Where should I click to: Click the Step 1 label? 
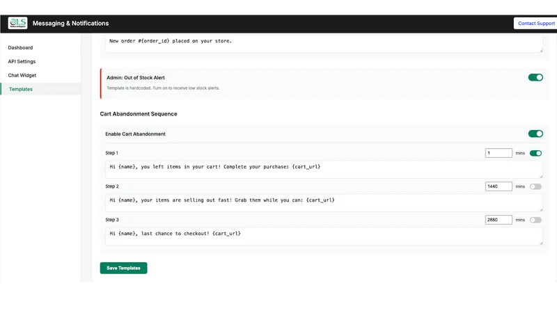111,153
